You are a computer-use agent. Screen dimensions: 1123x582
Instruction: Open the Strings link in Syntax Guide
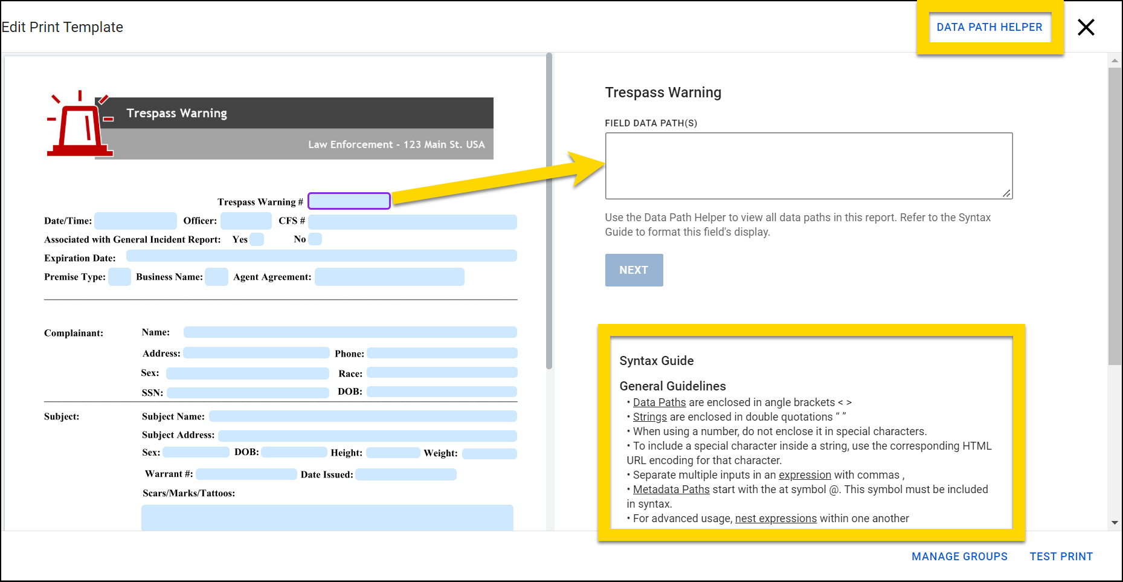649,416
